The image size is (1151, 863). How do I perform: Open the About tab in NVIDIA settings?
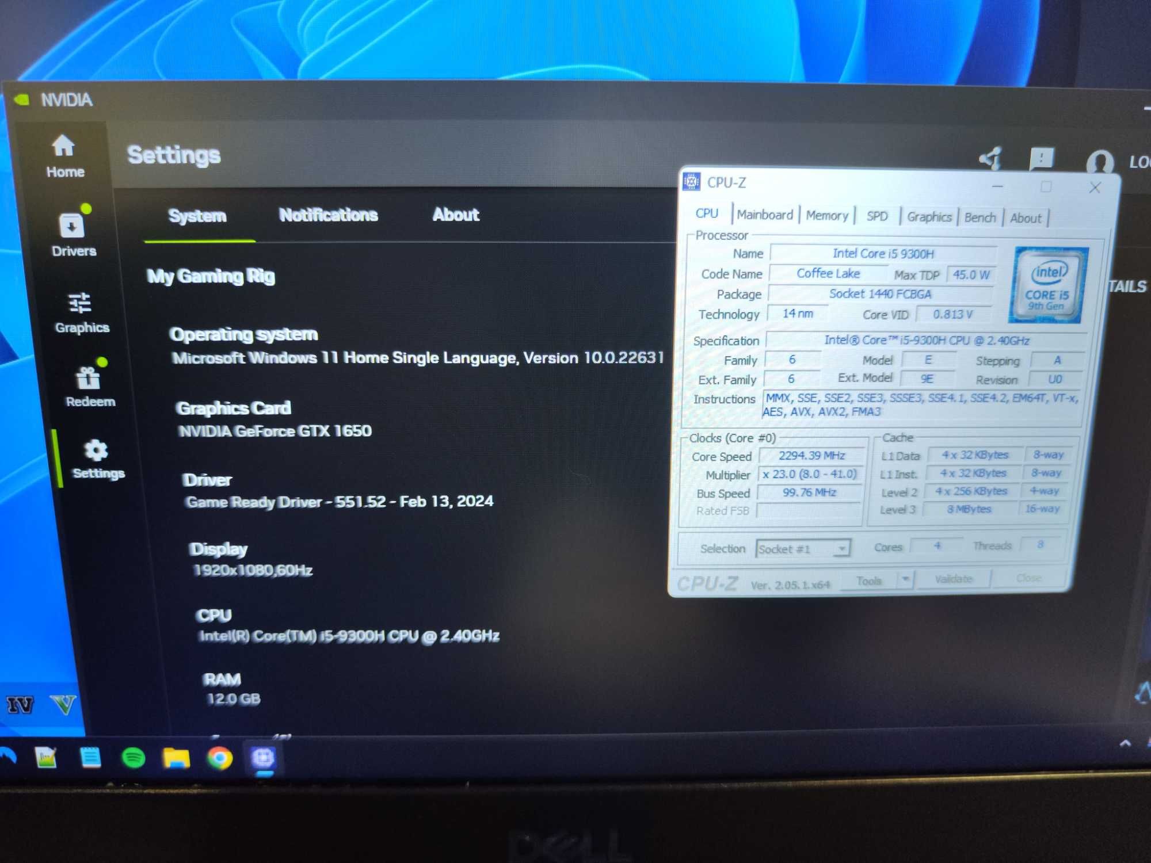point(456,215)
